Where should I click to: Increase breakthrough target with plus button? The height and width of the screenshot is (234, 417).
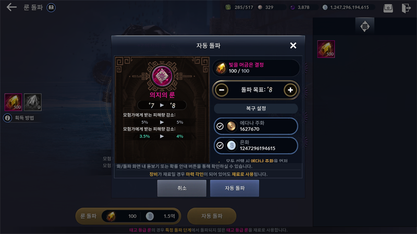[290, 90]
